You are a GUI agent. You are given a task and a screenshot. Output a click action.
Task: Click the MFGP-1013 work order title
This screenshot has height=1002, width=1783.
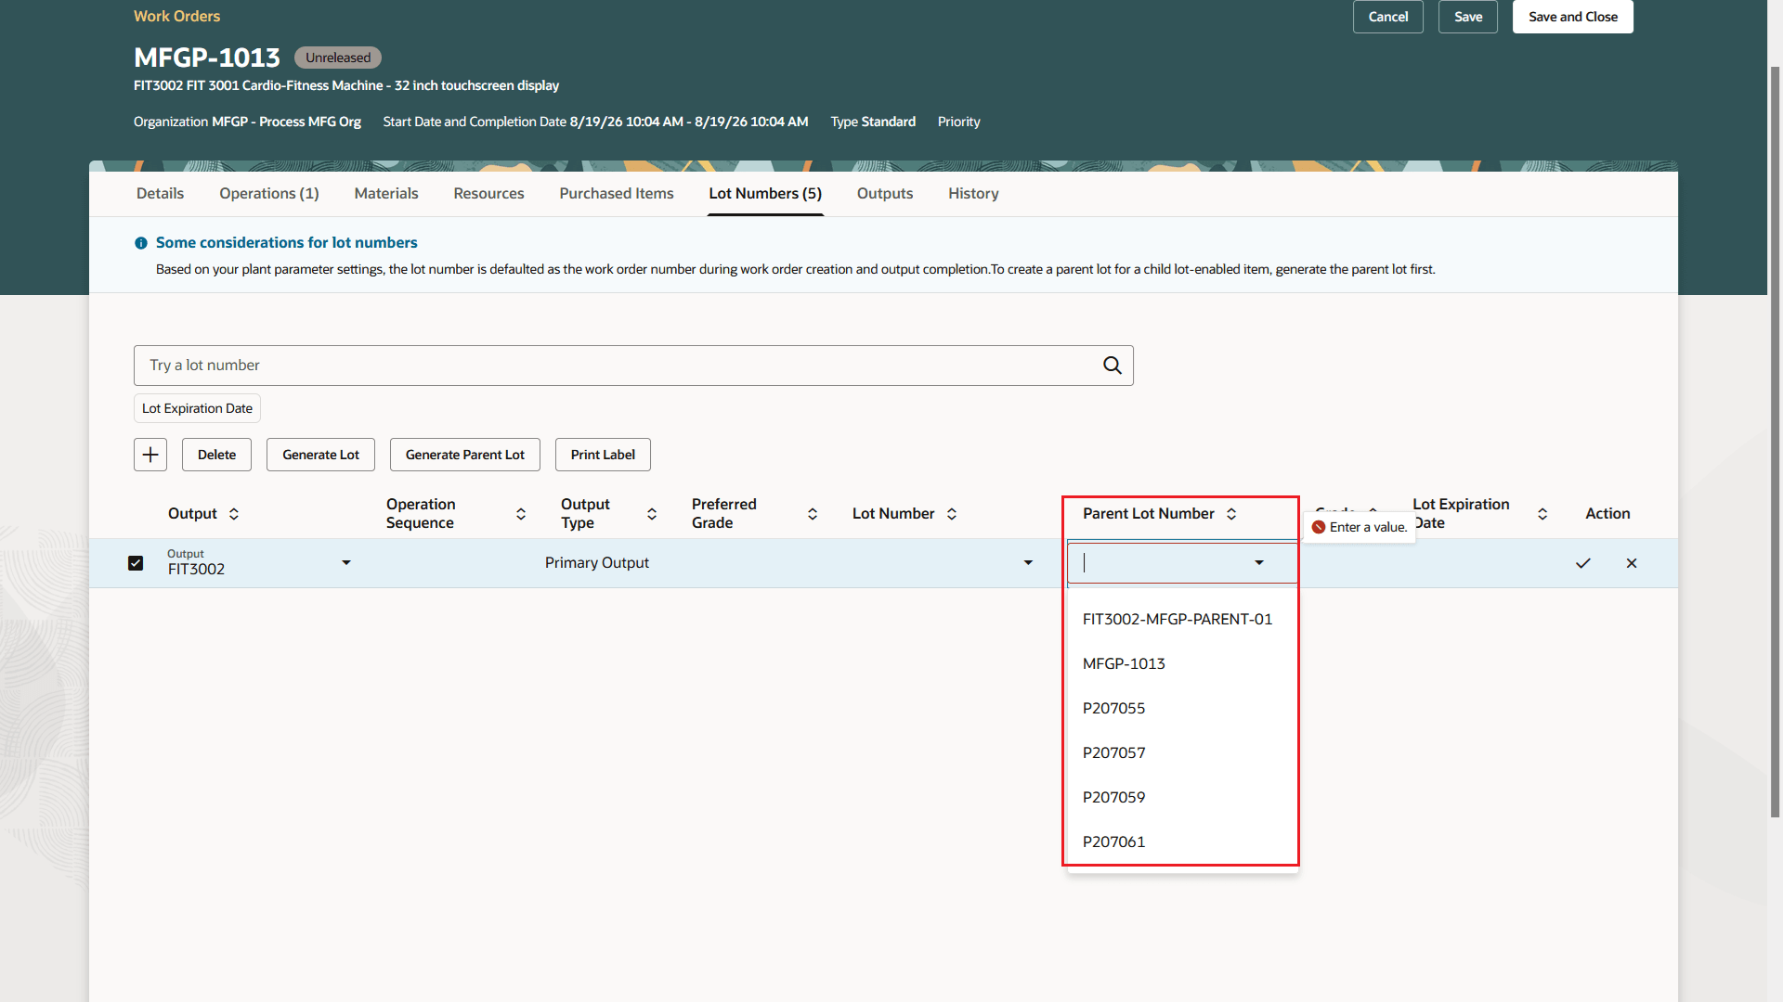point(207,58)
